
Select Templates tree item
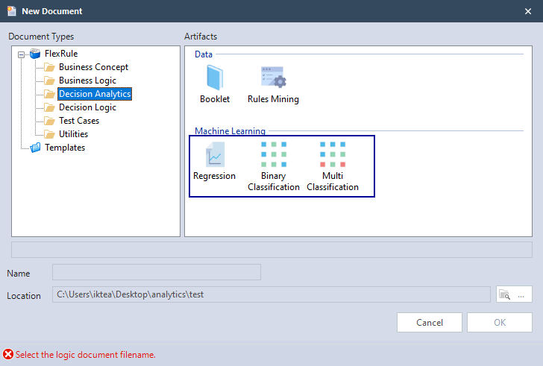65,148
